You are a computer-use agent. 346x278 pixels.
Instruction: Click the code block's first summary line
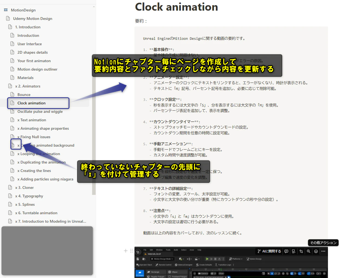click(x=194, y=38)
